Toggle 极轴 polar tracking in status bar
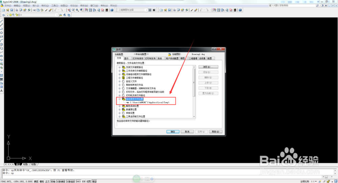The image size is (338, 183). point(53,182)
